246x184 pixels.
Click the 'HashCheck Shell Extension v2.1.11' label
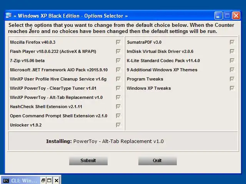[46, 107]
